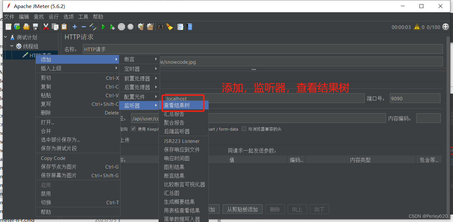The image size is (453, 222).
Task: Toggle 与浏览器兼容的头 checkbox
Action: pyautogui.click(x=244, y=129)
